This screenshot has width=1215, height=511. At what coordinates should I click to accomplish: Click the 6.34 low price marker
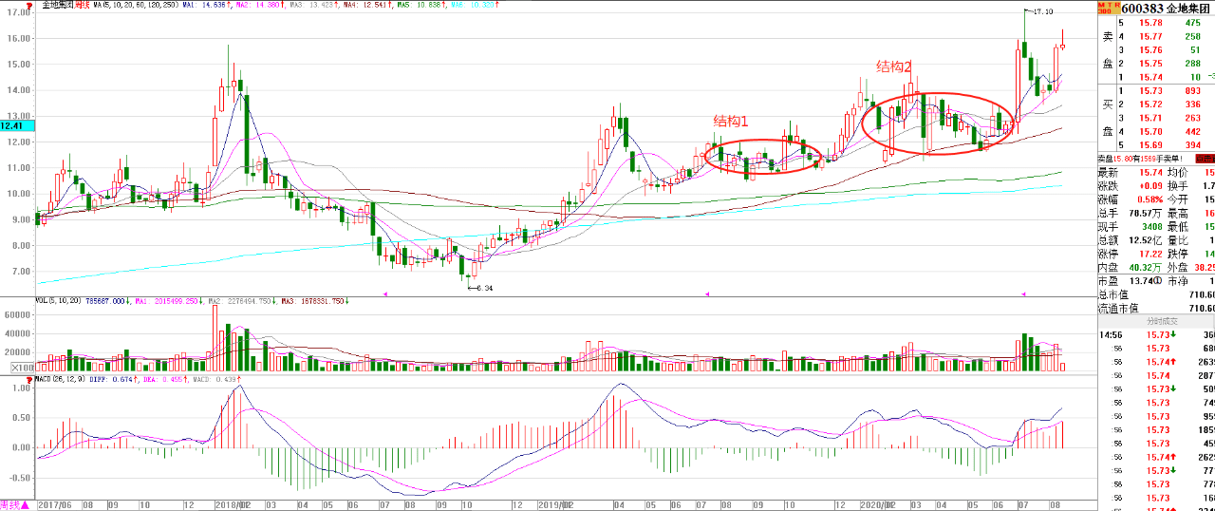coord(483,288)
